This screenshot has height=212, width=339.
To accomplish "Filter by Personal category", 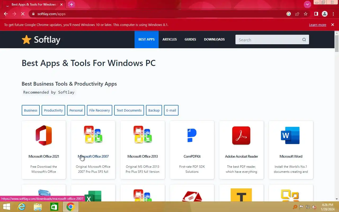I will [76, 110].
